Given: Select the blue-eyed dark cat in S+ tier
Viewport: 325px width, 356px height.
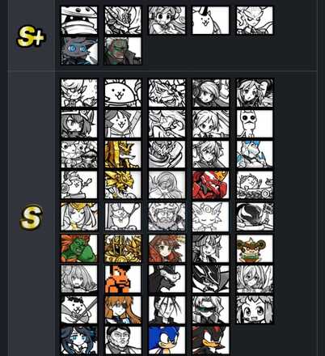Looking at the screenshot, I should (79, 51).
